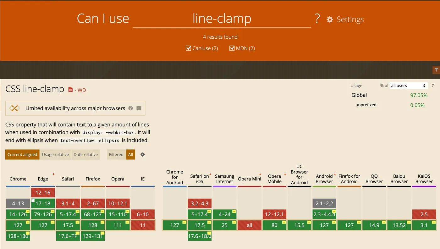Expand Chrome 127 current version cell

coord(18,225)
